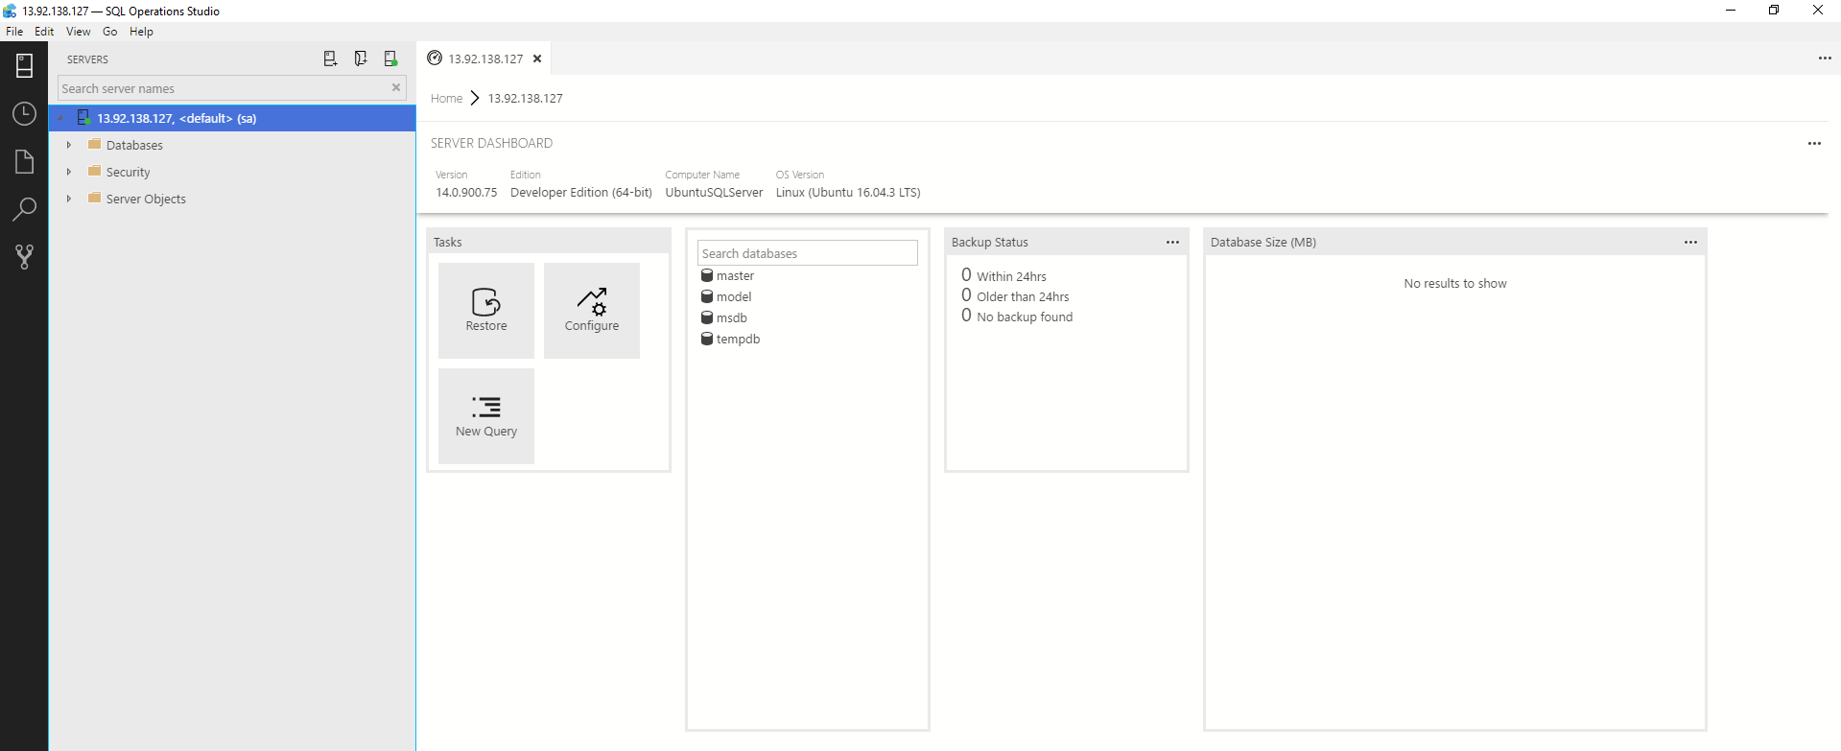Open the Servers view in activity bar
The image size is (1841, 751).
click(x=24, y=65)
